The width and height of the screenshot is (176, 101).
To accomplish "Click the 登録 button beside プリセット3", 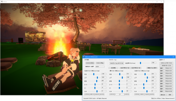I will coord(161,73).
